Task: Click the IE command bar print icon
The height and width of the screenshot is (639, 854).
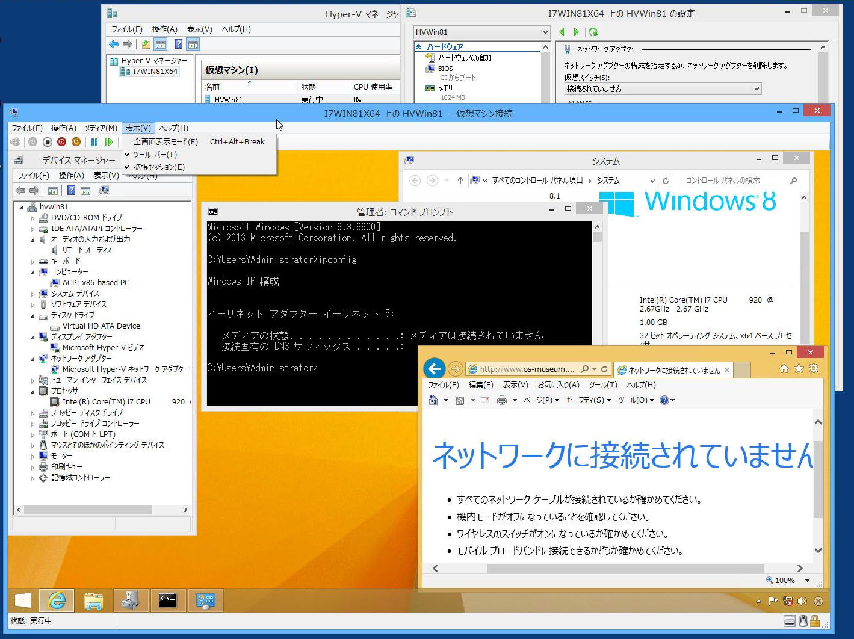Action: 501,400
